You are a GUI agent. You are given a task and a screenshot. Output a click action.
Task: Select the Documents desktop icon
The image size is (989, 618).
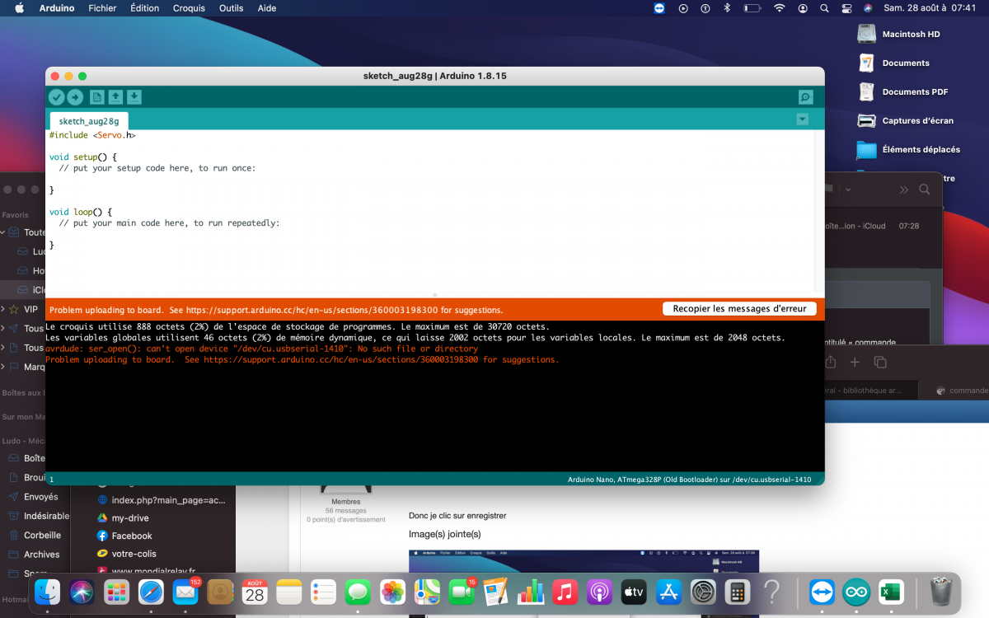[866, 63]
